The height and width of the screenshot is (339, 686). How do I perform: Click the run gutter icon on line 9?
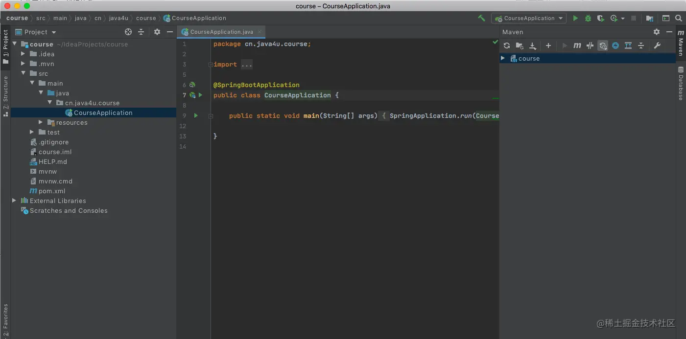(196, 115)
